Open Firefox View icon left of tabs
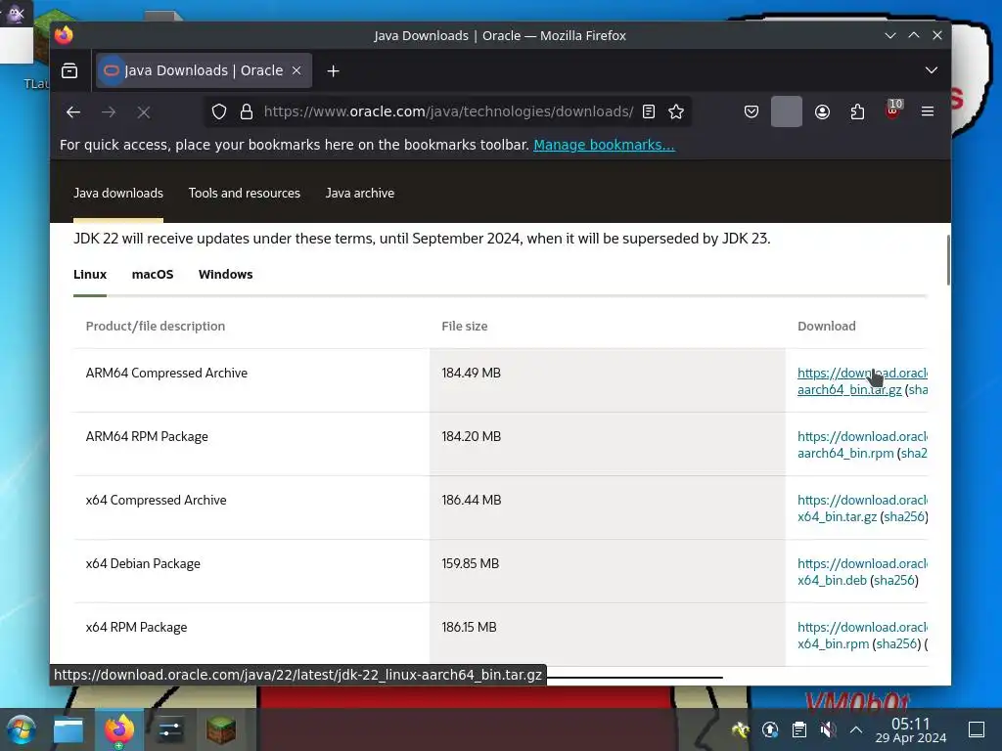1002x751 pixels. (69, 70)
